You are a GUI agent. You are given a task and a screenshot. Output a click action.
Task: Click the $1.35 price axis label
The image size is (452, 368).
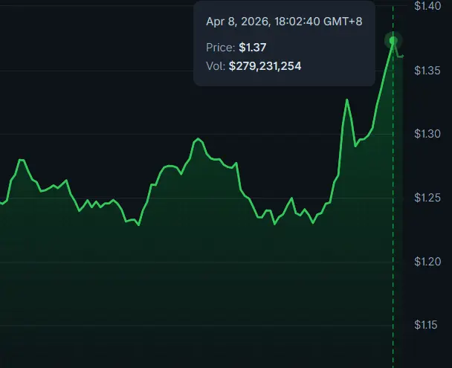[x=427, y=71]
